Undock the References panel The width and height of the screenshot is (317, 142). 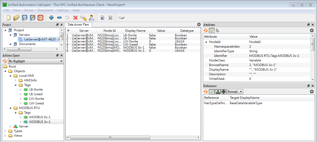coord(309,86)
